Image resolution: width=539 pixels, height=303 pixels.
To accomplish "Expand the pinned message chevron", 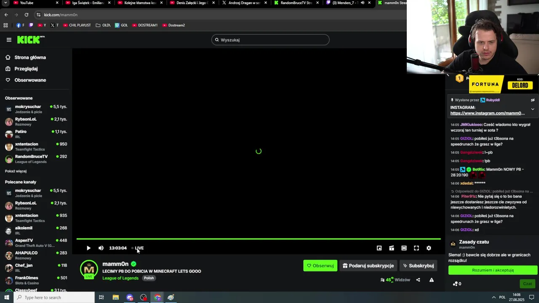I will (x=533, y=109).
